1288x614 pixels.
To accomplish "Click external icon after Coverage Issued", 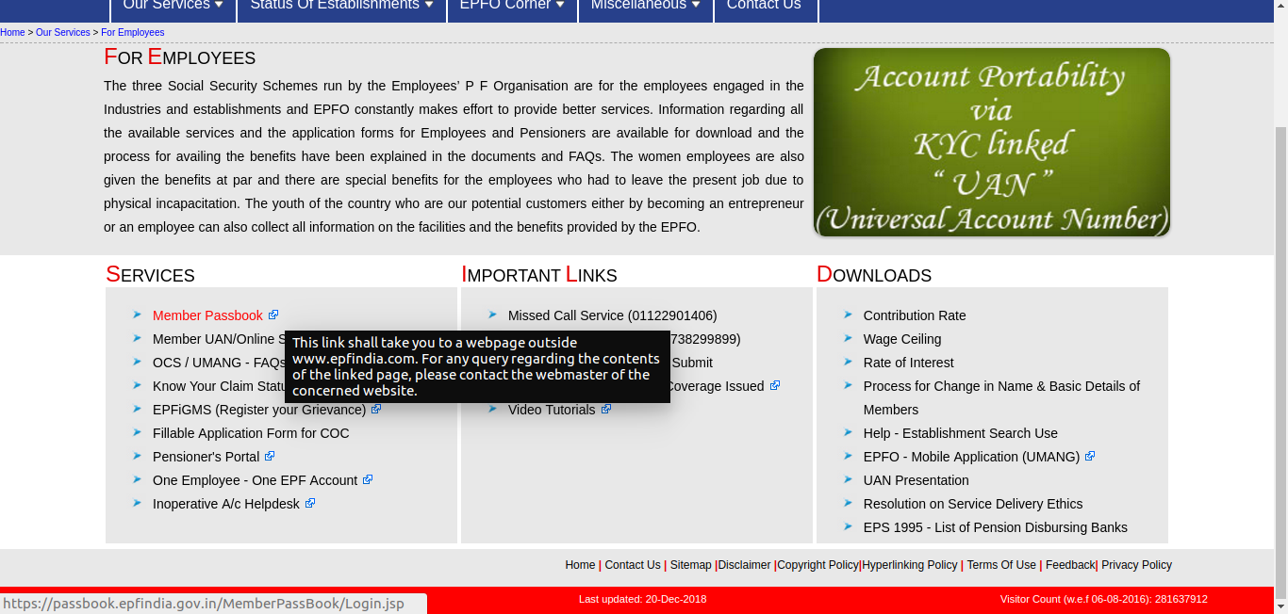I will coord(775,386).
